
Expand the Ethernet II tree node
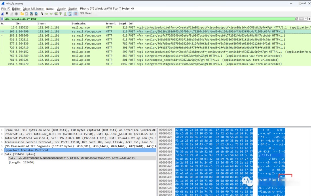(2, 134)
